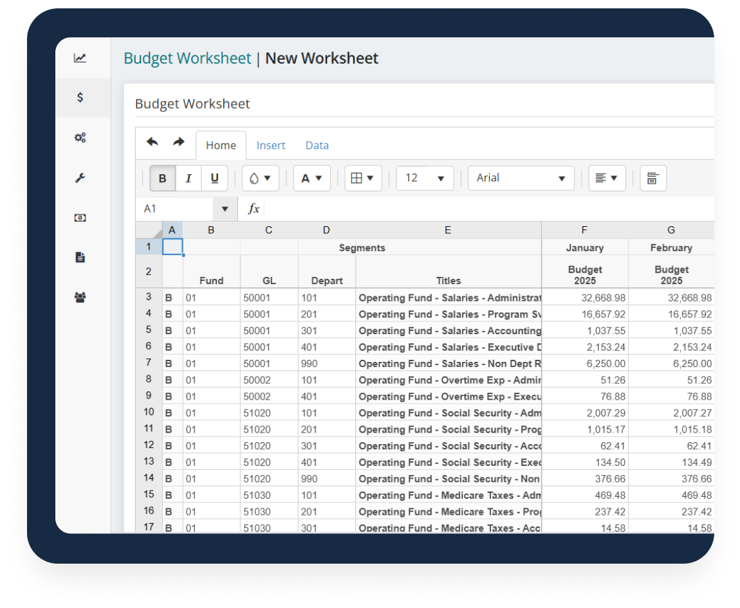Click the undo arrow
The width and height of the screenshot is (740, 608).
153,143
